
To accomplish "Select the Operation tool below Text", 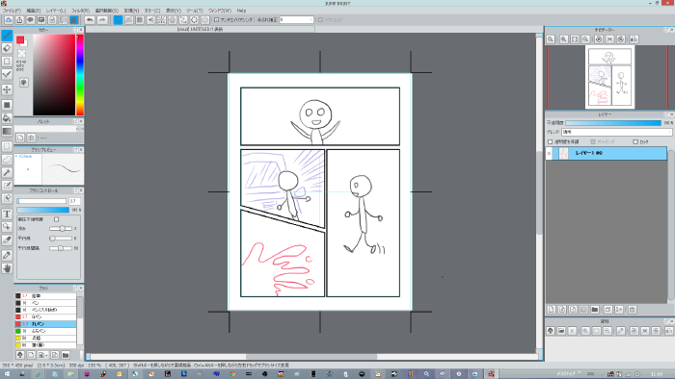I will coord(7,227).
